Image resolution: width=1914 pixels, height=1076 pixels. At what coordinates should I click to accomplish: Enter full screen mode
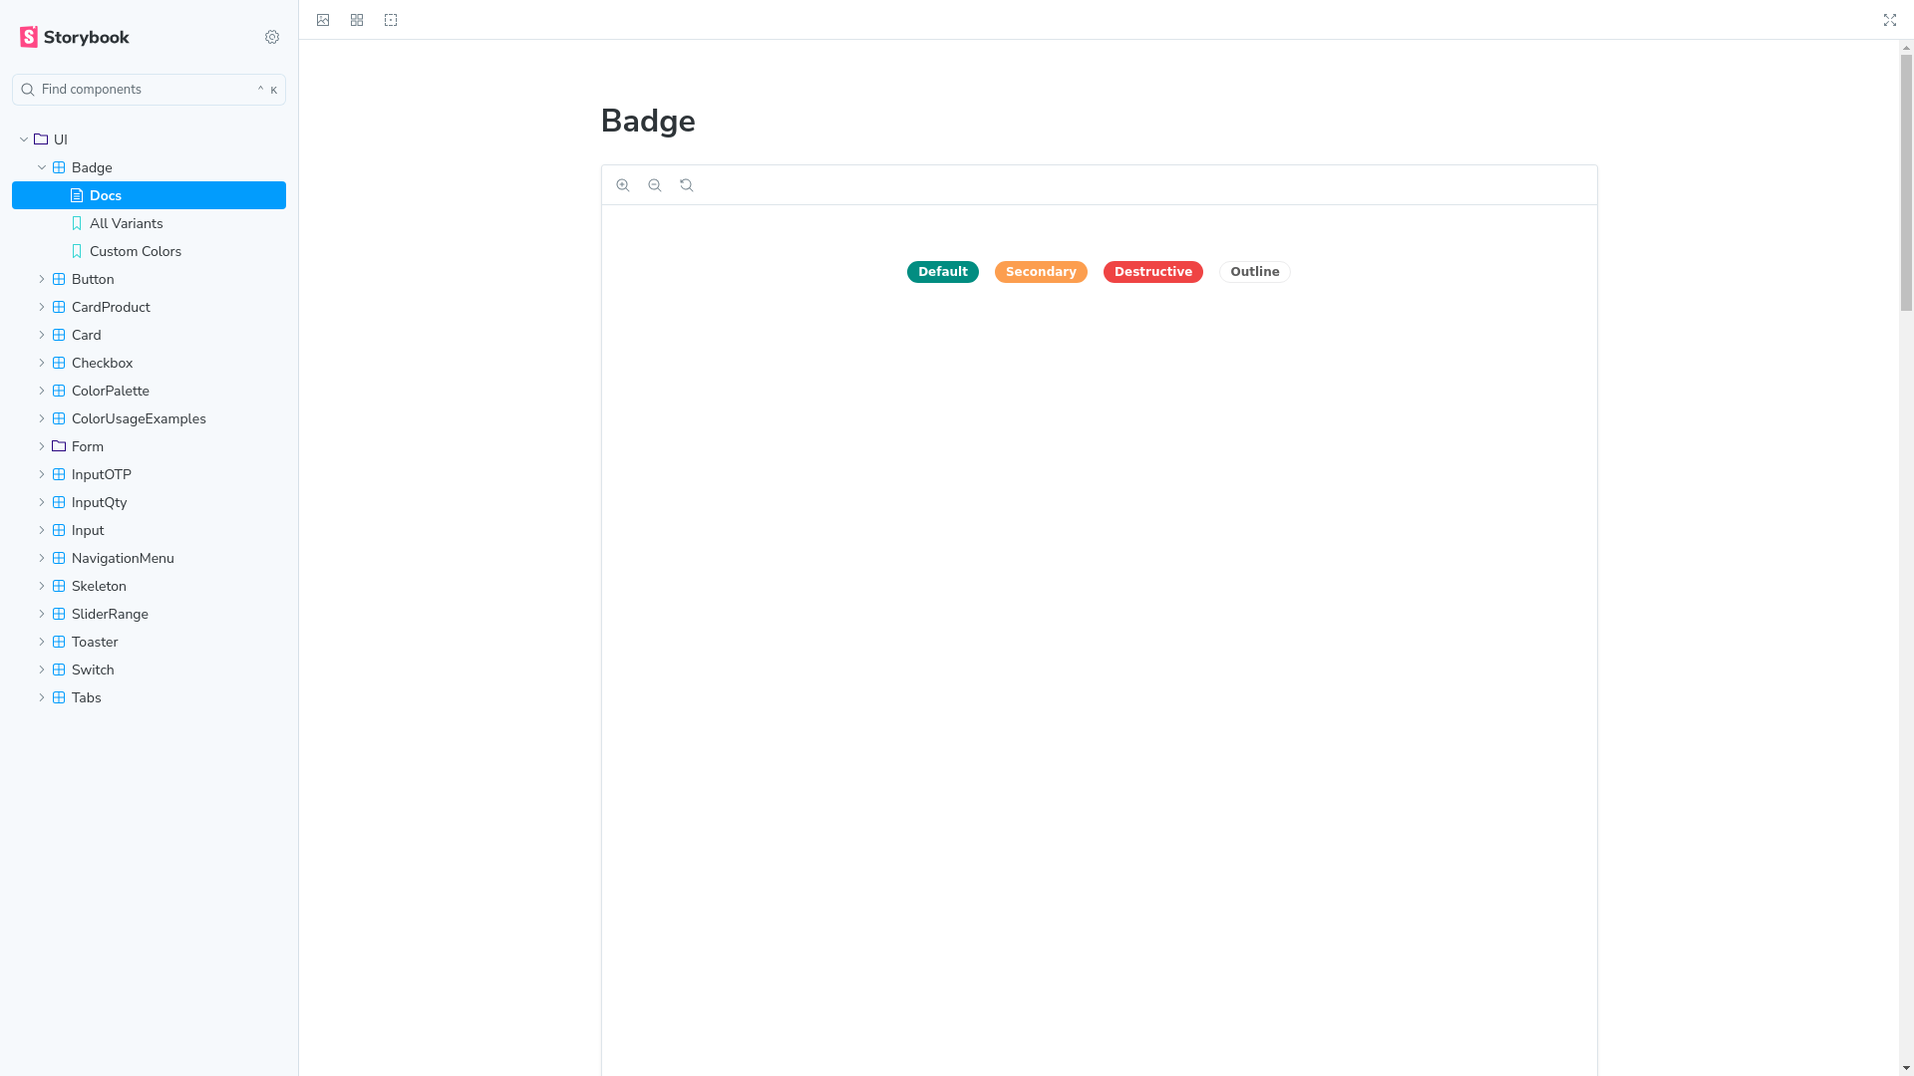[x=1890, y=20]
